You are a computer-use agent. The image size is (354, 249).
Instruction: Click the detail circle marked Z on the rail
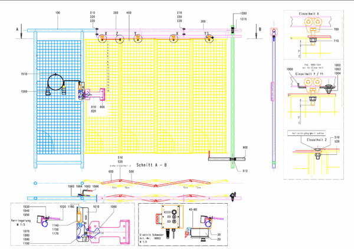[120, 40]
